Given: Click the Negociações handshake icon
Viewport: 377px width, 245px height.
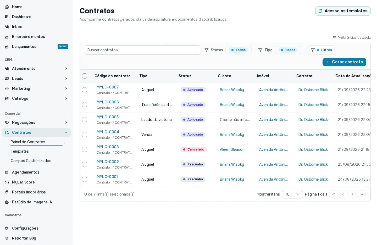Looking at the screenshot, I should pos(7,122).
